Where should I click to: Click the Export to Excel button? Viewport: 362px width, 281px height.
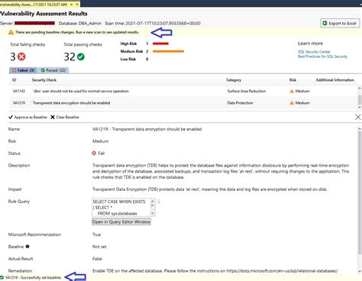pos(340,23)
